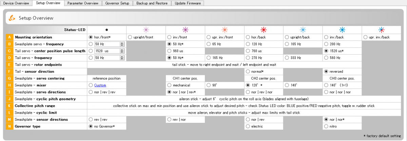407x141 pixels.
Task: Click tail servo custom frequency spinner arrows
Action: click(121, 58)
